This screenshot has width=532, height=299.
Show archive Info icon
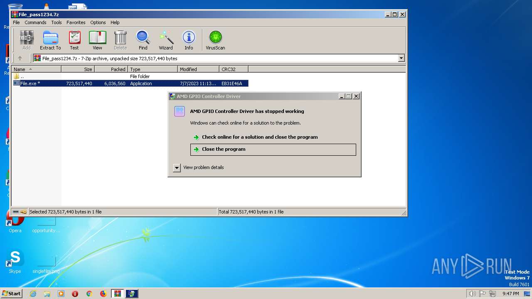pyautogui.click(x=189, y=40)
